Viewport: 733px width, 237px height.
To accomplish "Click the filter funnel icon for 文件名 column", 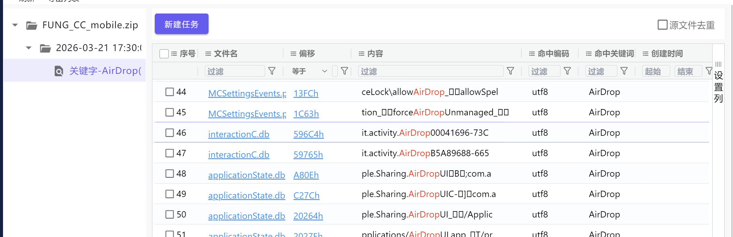I will 272,71.
